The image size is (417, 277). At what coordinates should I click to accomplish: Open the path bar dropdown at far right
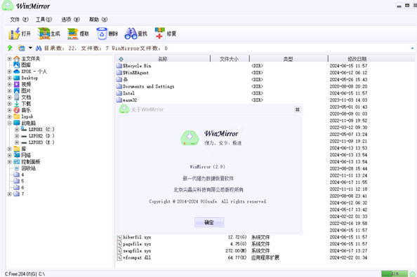pos(413,48)
